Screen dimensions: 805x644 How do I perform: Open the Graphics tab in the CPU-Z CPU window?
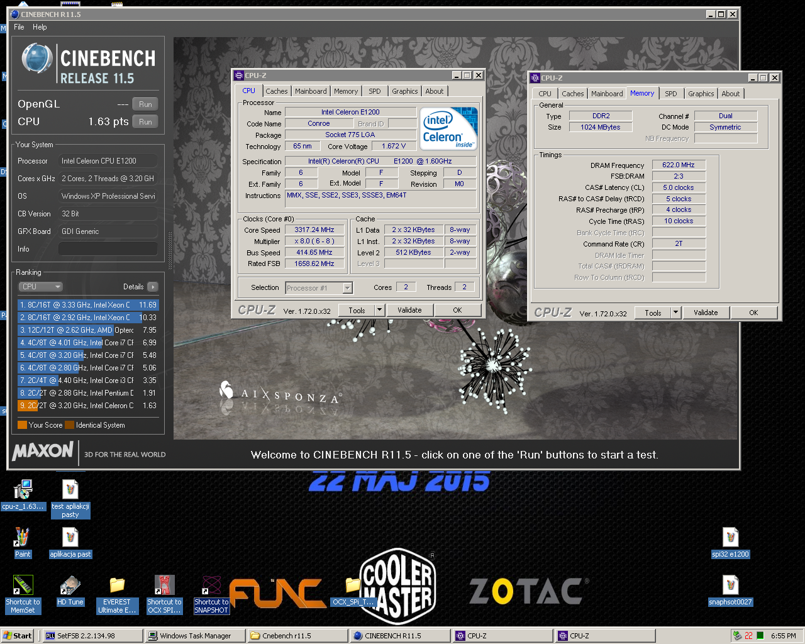[x=405, y=91]
